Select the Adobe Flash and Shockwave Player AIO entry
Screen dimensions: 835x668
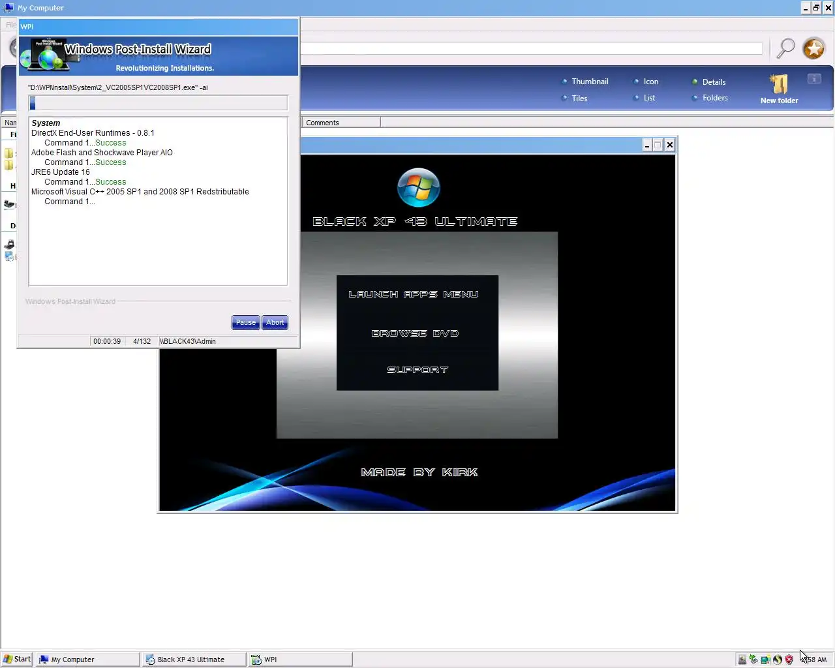[x=102, y=153]
